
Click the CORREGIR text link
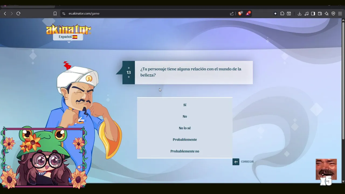click(247, 162)
